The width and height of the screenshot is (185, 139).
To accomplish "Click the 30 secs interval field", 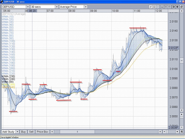I will click(x=43, y=7).
